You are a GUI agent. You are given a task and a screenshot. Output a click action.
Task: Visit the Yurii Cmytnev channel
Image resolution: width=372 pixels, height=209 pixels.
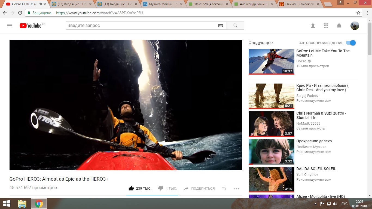pos(307,175)
